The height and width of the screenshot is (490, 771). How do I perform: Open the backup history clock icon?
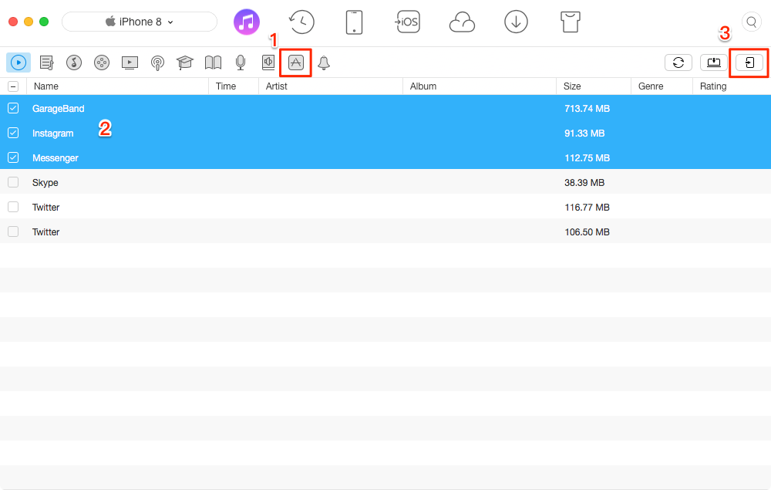(x=301, y=22)
